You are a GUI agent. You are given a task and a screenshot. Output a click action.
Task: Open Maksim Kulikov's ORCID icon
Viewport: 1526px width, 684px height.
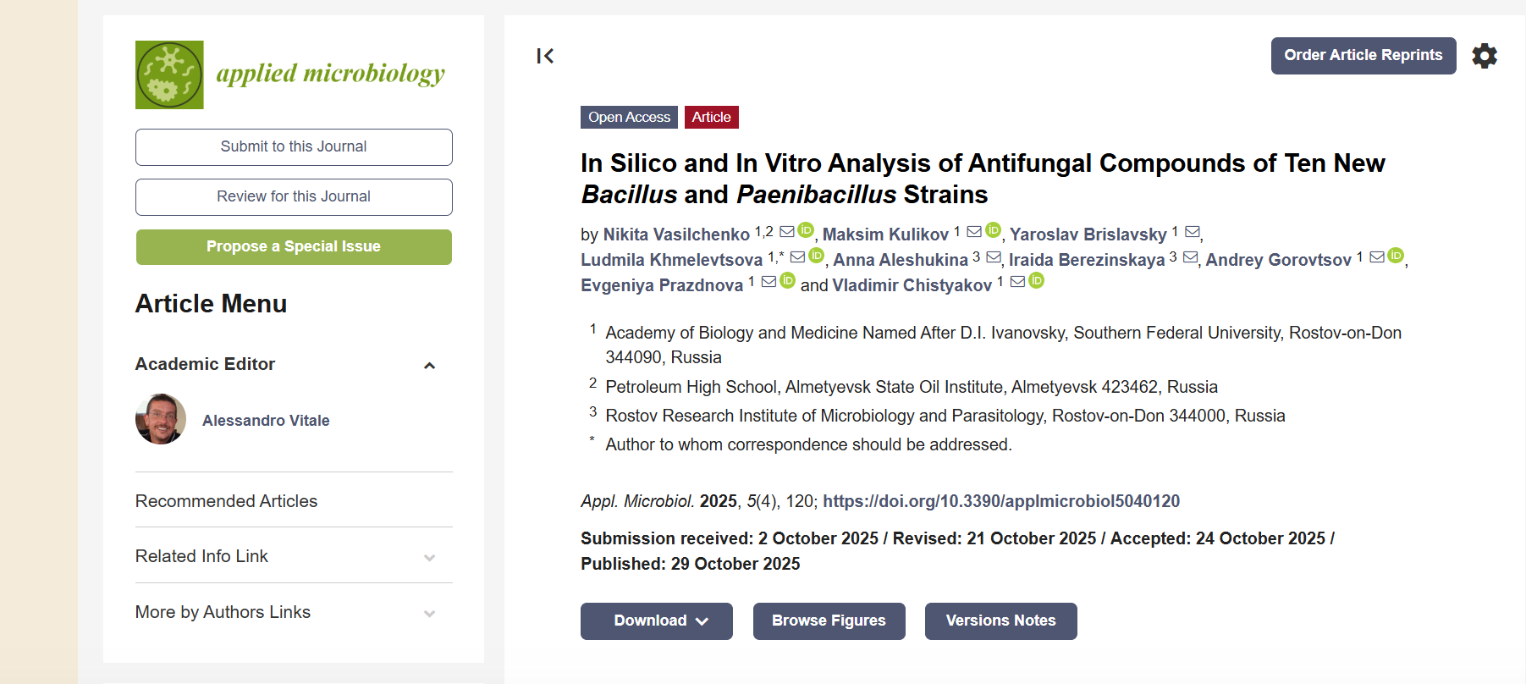pos(994,230)
